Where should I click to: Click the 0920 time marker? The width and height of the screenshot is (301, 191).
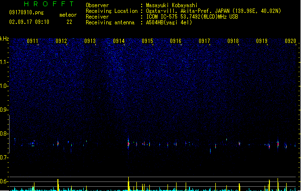pos(290,41)
